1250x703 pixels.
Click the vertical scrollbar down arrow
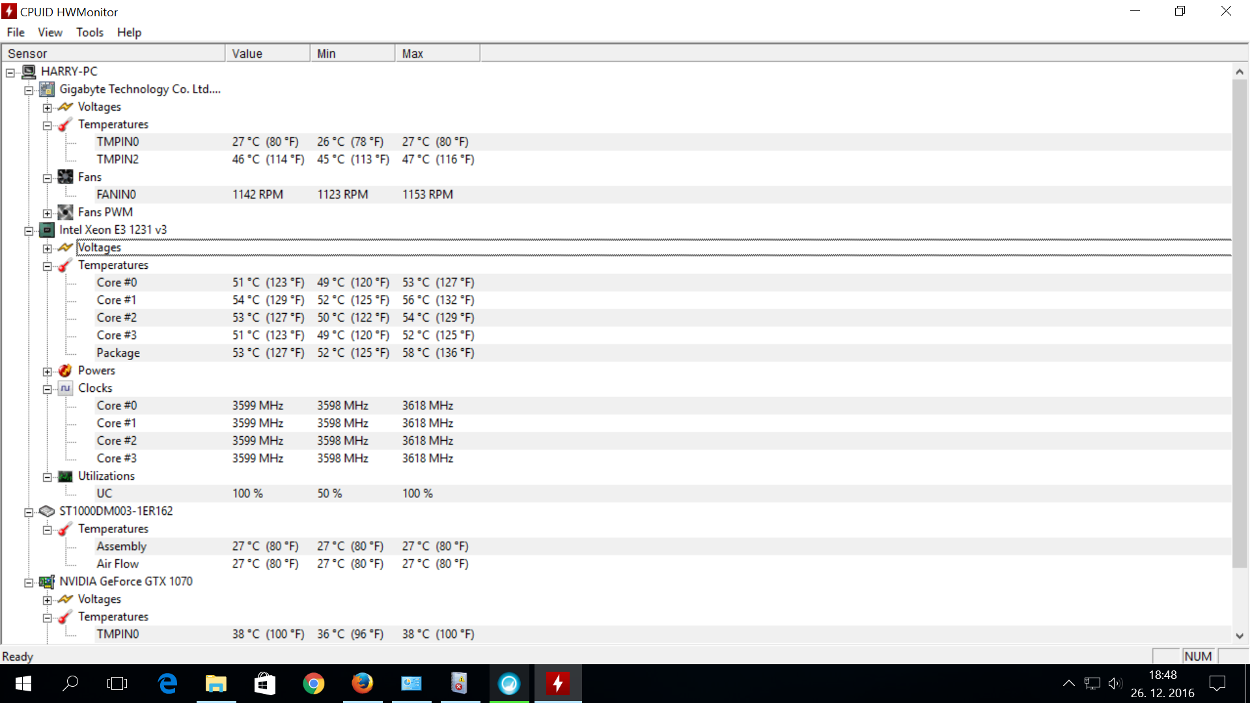[x=1239, y=636]
